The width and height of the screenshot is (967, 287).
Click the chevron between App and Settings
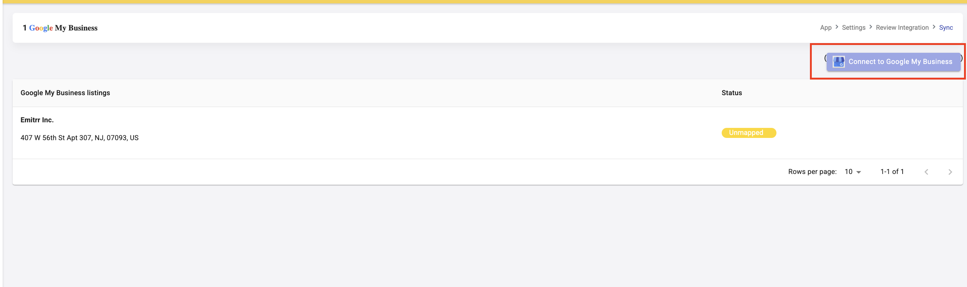click(x=837, y=27)
